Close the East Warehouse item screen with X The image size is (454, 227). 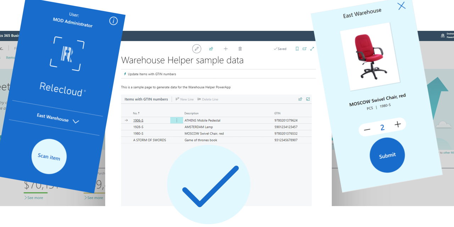(x=401, y=6)
